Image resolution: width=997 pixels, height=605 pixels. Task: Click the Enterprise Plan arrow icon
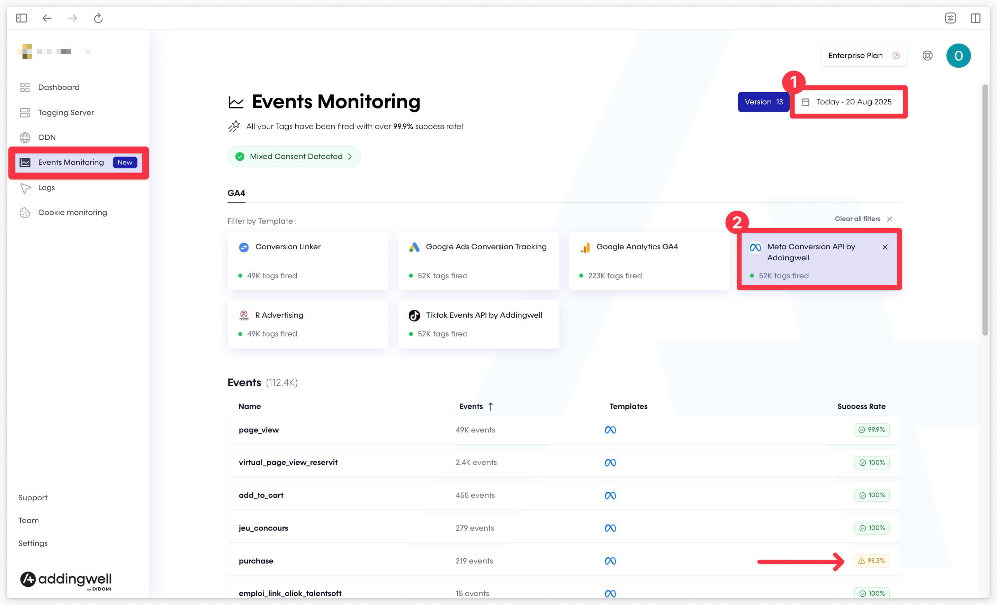(896, 55)
